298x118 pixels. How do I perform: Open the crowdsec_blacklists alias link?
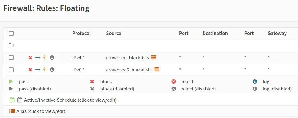click(128, 57)
